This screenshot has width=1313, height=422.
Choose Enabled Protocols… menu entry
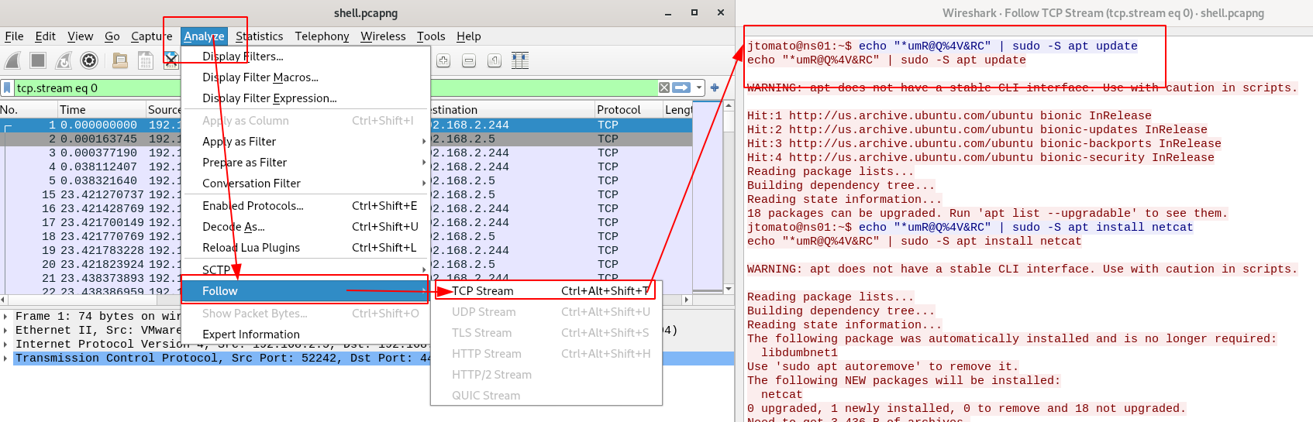pos(305,205)
